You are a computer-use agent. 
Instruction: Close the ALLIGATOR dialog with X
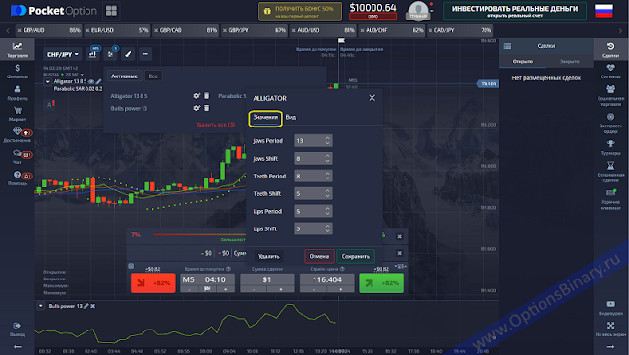click(x=372, y=98)
